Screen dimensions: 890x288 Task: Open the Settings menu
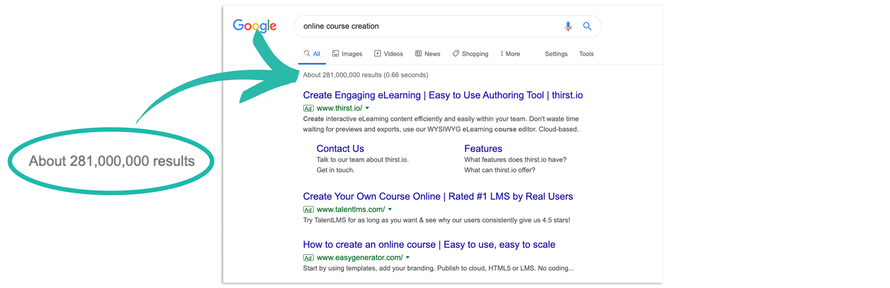click(556, 54)
